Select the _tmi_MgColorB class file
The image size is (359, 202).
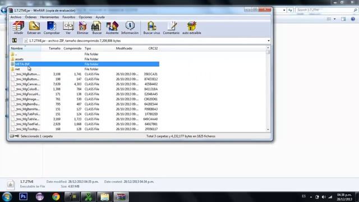pyautogui.click(x=85, y=89)
